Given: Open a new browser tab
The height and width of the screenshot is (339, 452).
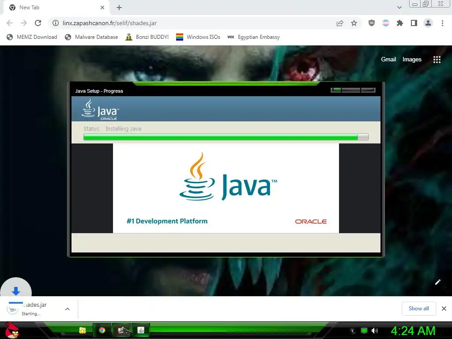Looking at the screenshot, I should pos(119,8).
